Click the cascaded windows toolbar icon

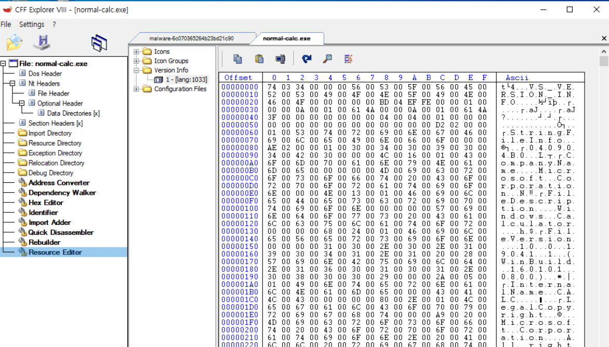(99, 43)
